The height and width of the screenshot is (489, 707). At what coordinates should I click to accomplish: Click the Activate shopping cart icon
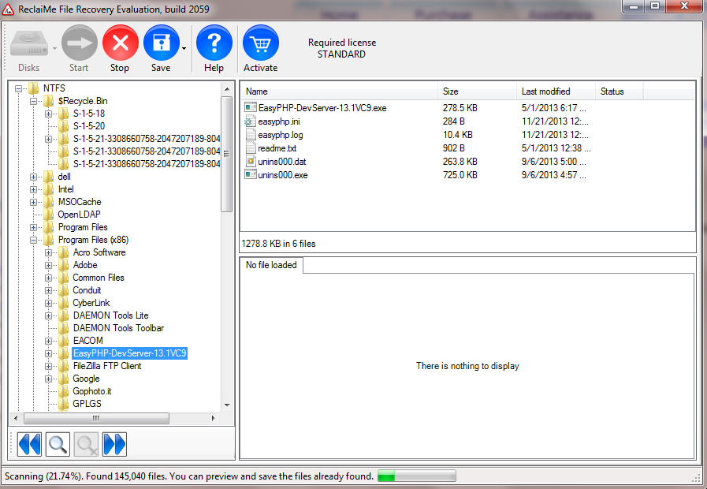pyautogui.click(x=260, y=43)
